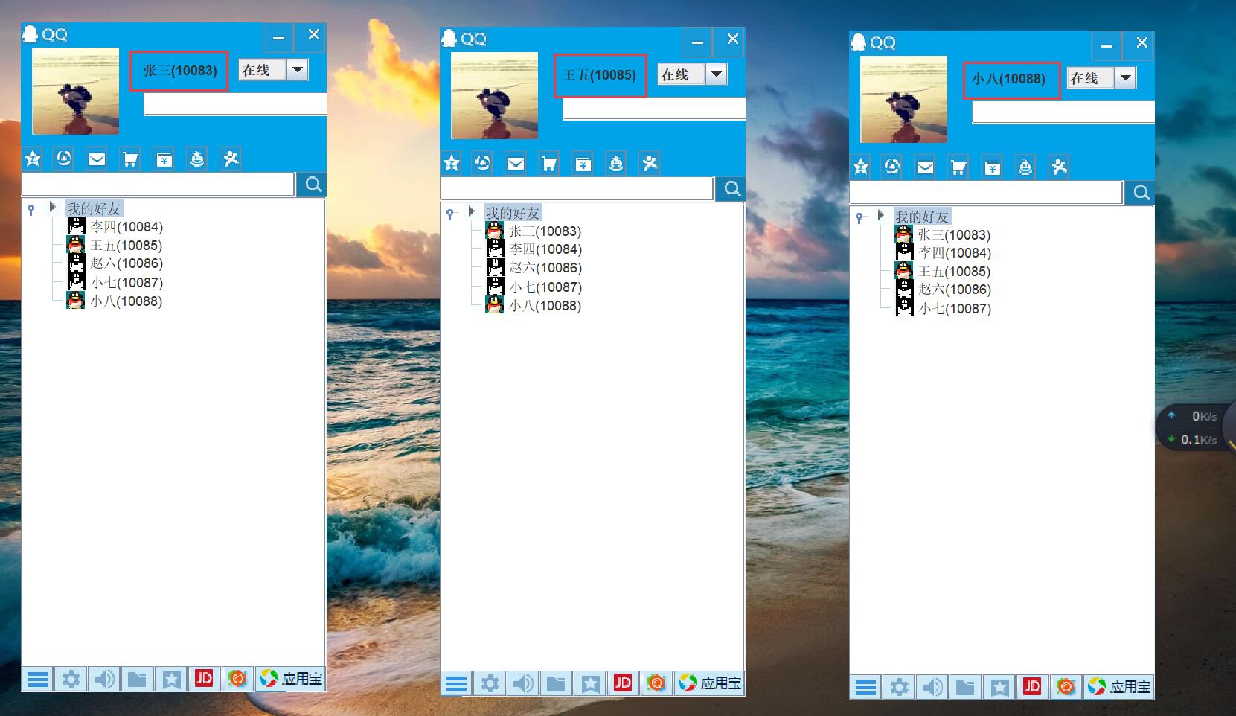Screen dimensions: 1236x716
Task: Open 应用宝 in 小八's window bottom bar
Action: (1120, 687)
